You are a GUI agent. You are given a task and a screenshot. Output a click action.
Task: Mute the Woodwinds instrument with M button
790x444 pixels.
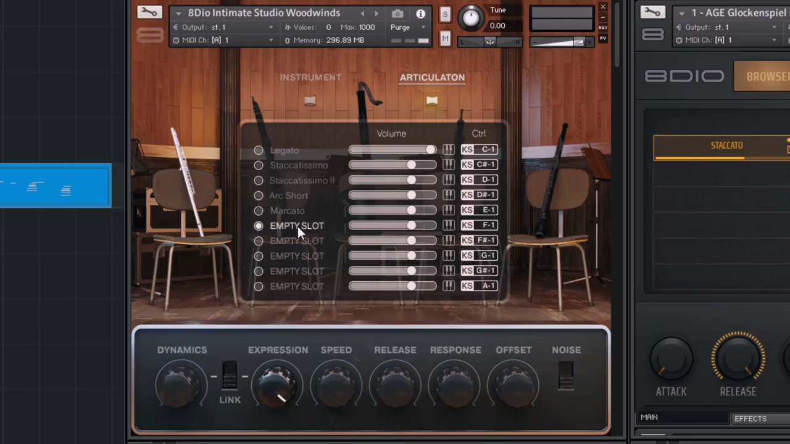[445, 39]
